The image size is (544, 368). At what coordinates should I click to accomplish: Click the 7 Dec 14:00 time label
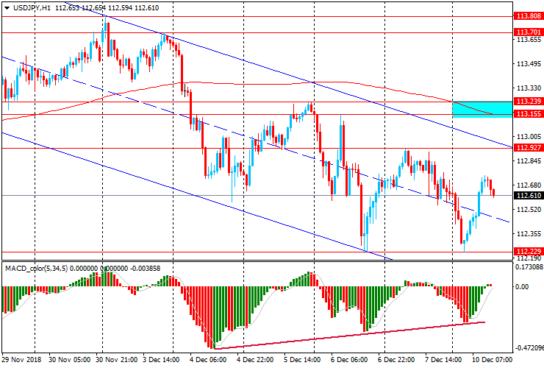tap(443, 359)
